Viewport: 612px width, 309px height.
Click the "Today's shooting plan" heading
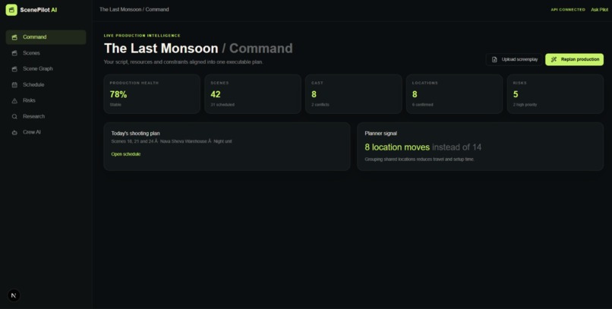[x=135, y=134]
